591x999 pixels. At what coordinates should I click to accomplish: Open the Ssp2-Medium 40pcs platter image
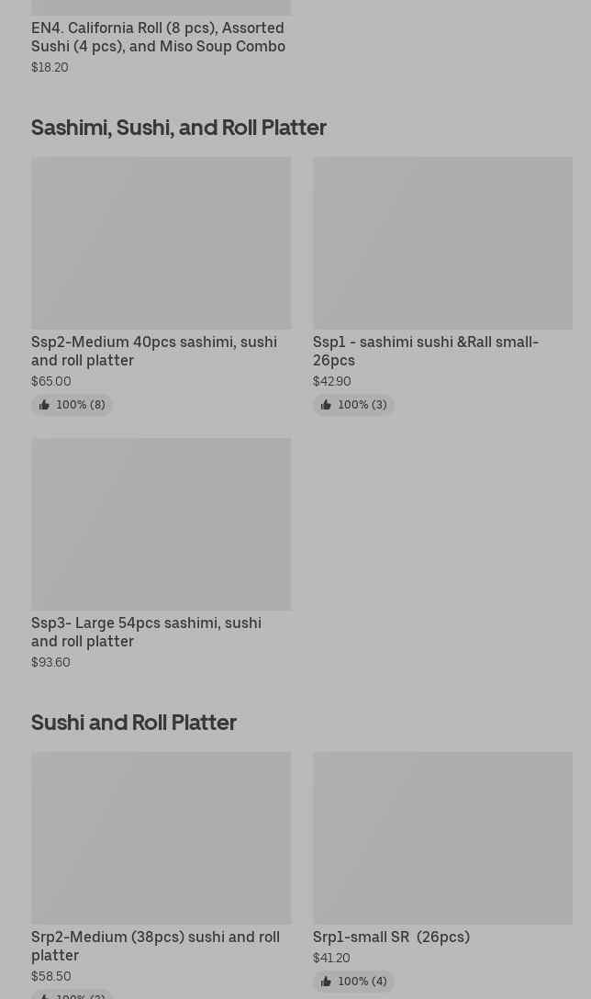[161, 243]
